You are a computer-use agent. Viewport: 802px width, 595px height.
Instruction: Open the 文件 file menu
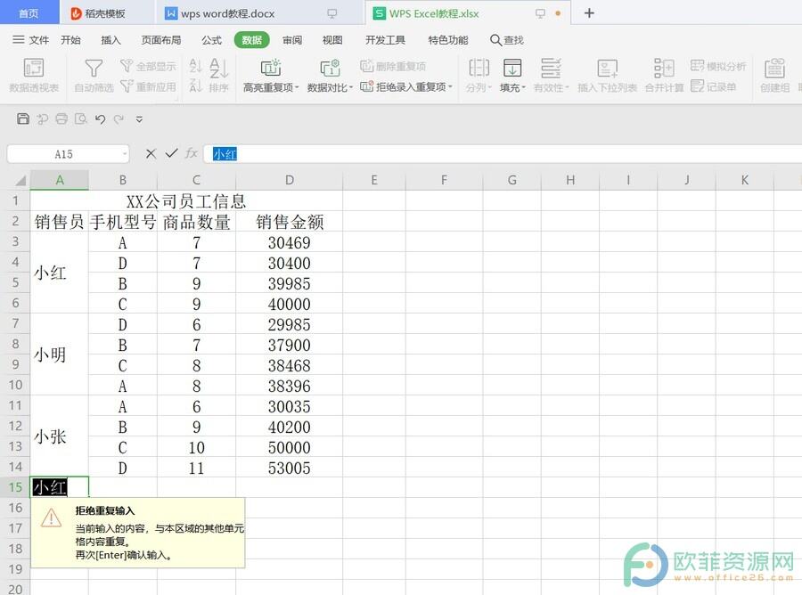30,40
